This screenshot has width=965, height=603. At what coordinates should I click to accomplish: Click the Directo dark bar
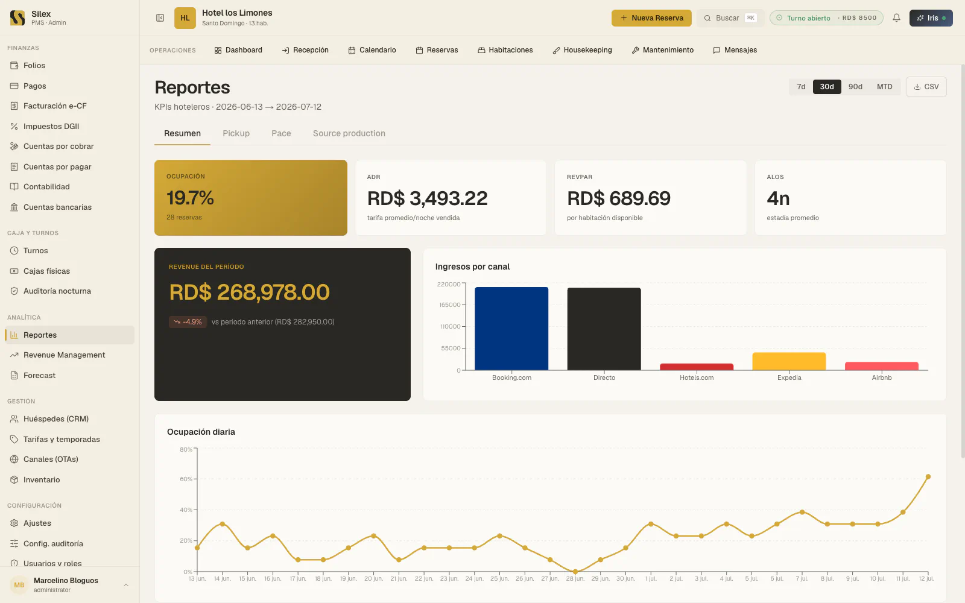(604, 329)
